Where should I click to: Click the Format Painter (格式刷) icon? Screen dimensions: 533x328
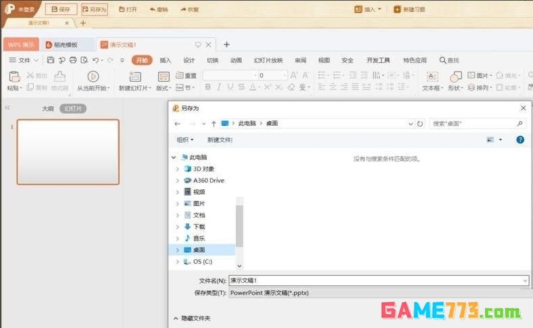click(x=60, y=77)
